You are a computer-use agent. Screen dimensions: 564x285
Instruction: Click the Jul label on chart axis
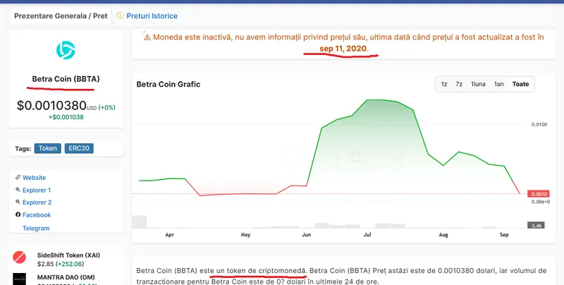point(367,235)
